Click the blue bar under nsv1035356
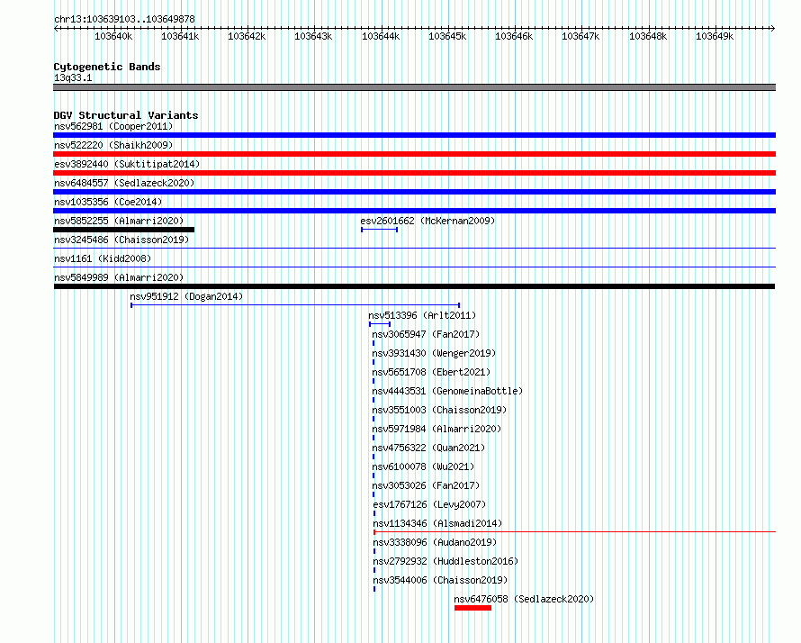Image resolution: width=801 pixels, height=643 pixels. (414, 211)
